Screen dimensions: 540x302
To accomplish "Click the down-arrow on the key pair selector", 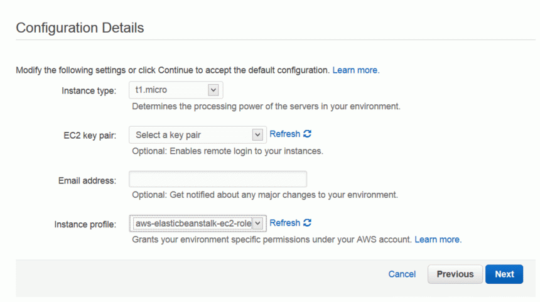I will pos(257,135).
